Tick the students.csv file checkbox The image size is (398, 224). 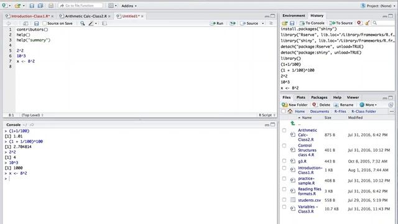[284, 200]
